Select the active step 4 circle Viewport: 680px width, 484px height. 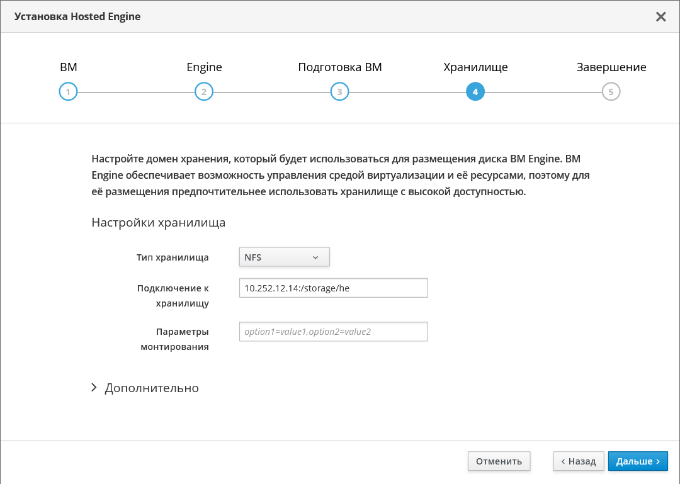[x=475, y=91]
